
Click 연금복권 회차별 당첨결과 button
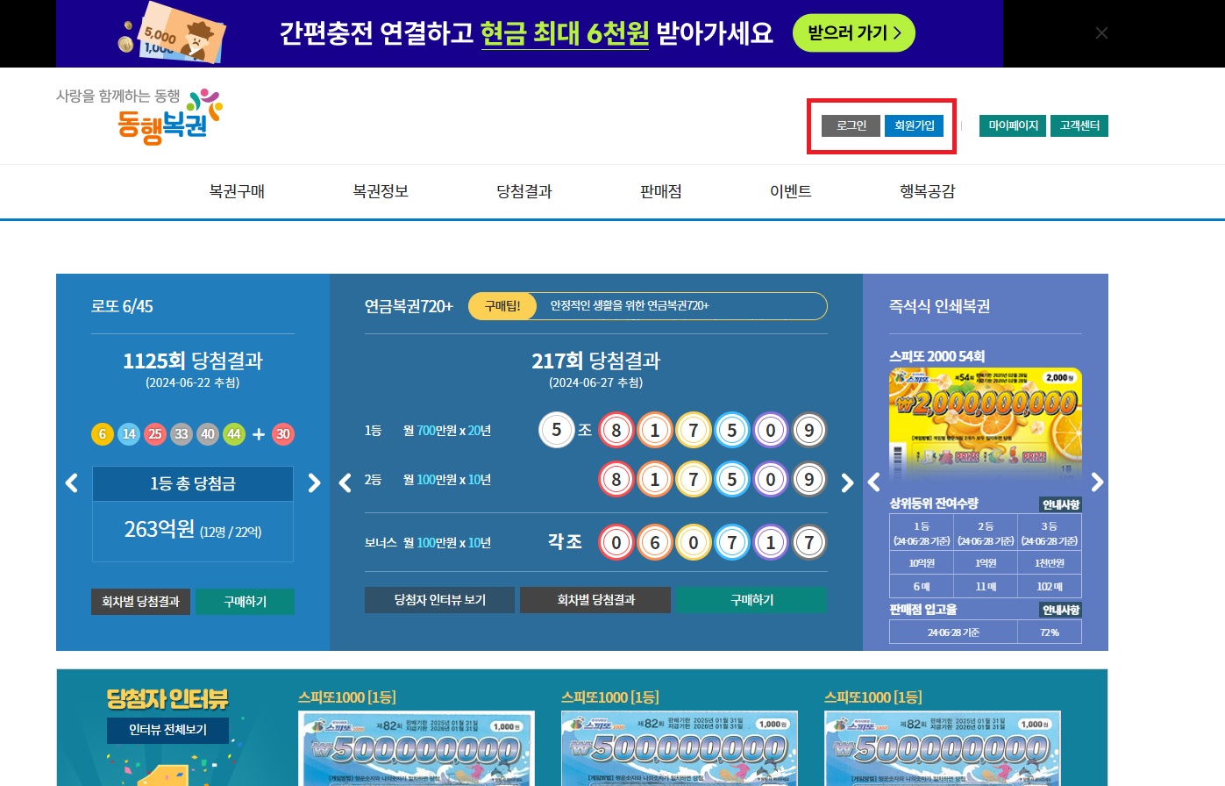point(595,600)
